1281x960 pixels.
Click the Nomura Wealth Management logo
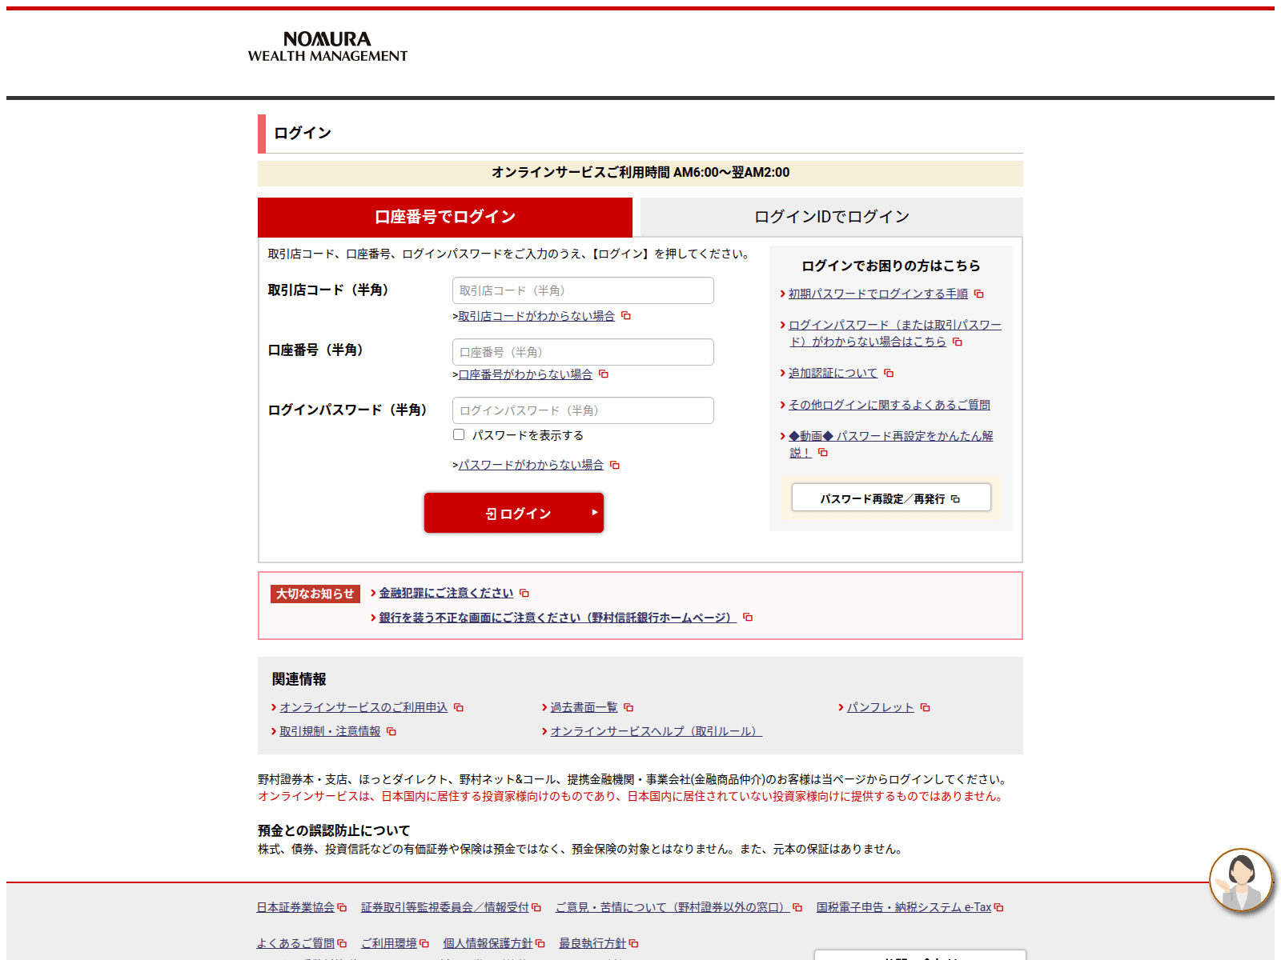[x=327, y=47]
